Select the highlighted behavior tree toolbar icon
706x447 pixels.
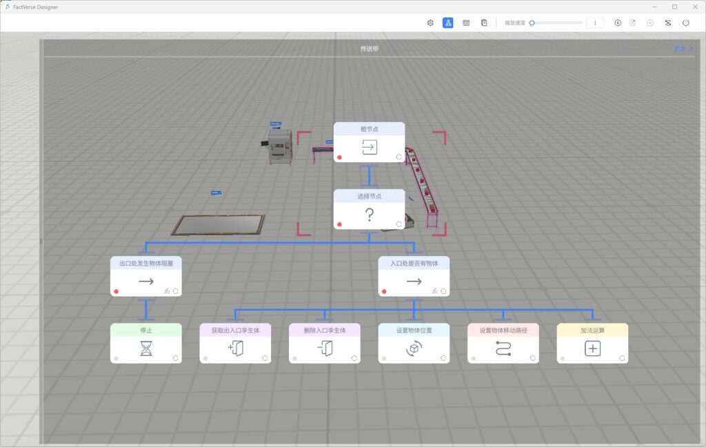pyautogui.click(x=448, y=23)
